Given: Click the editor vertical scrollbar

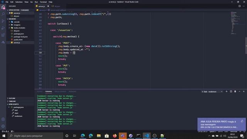Looking at the screenshot, I should click(246, 46).
